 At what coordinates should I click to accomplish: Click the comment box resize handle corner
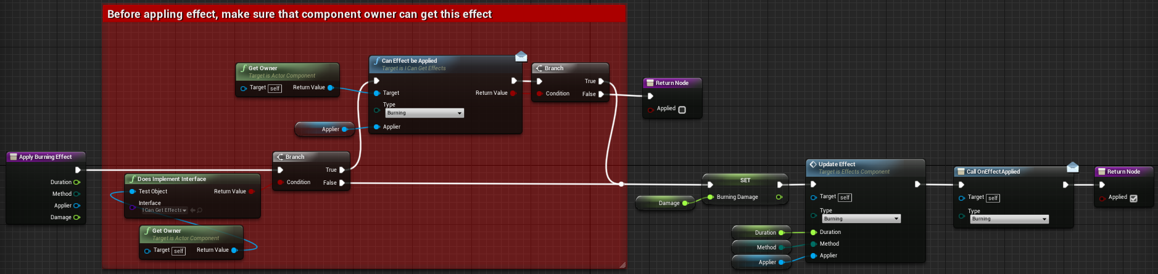tap(622, 265)
